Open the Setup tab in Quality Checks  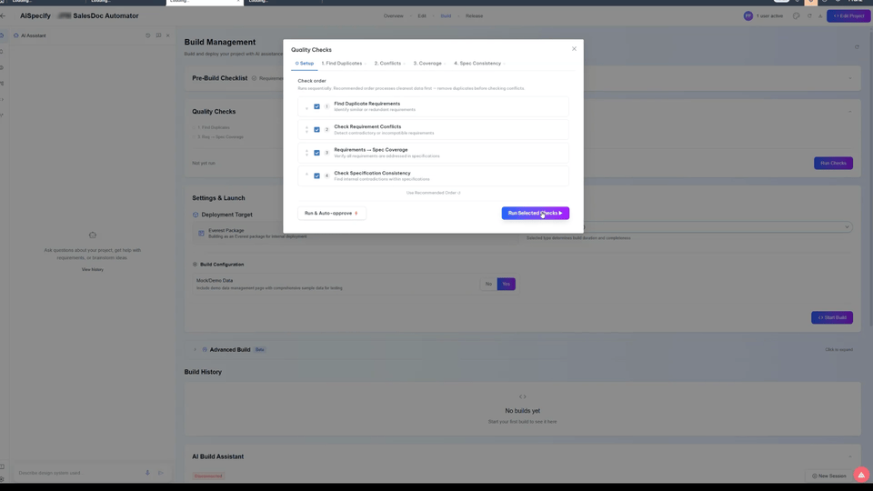point(305,64)
